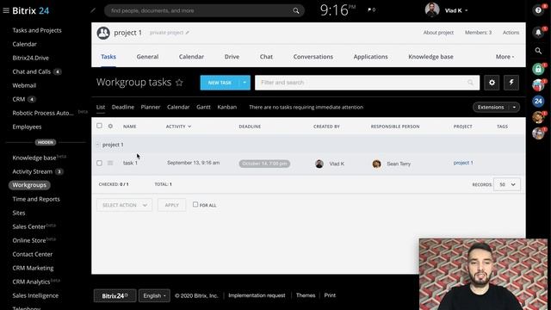This screenshot has height=310, width=551.
Task: Open Tasks and Projects in left menu
Action: pos(37,30)
